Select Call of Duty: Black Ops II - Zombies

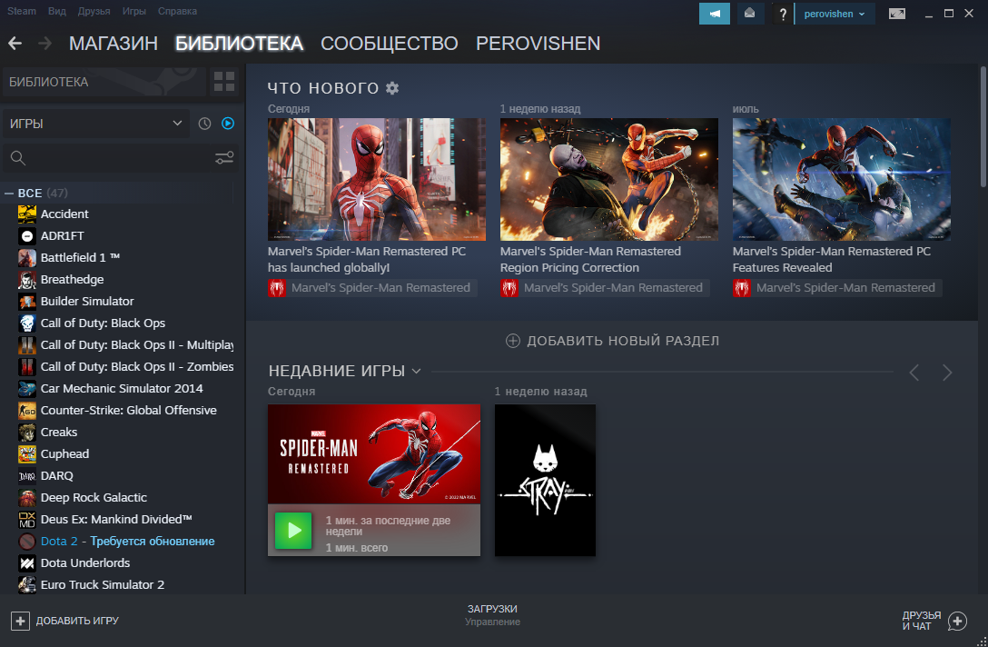137,366
